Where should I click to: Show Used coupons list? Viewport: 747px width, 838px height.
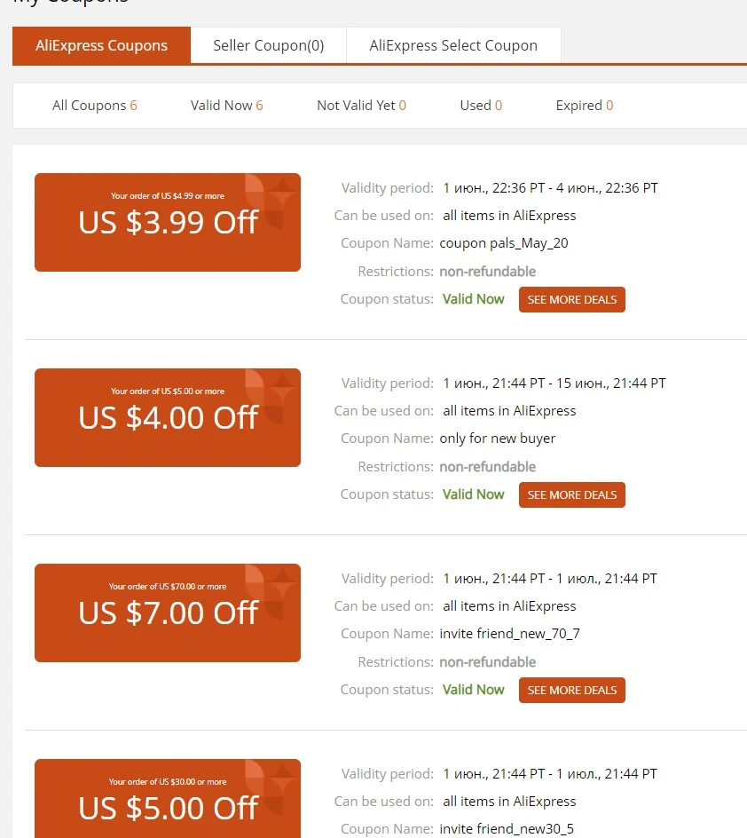[x=481, y=106]
